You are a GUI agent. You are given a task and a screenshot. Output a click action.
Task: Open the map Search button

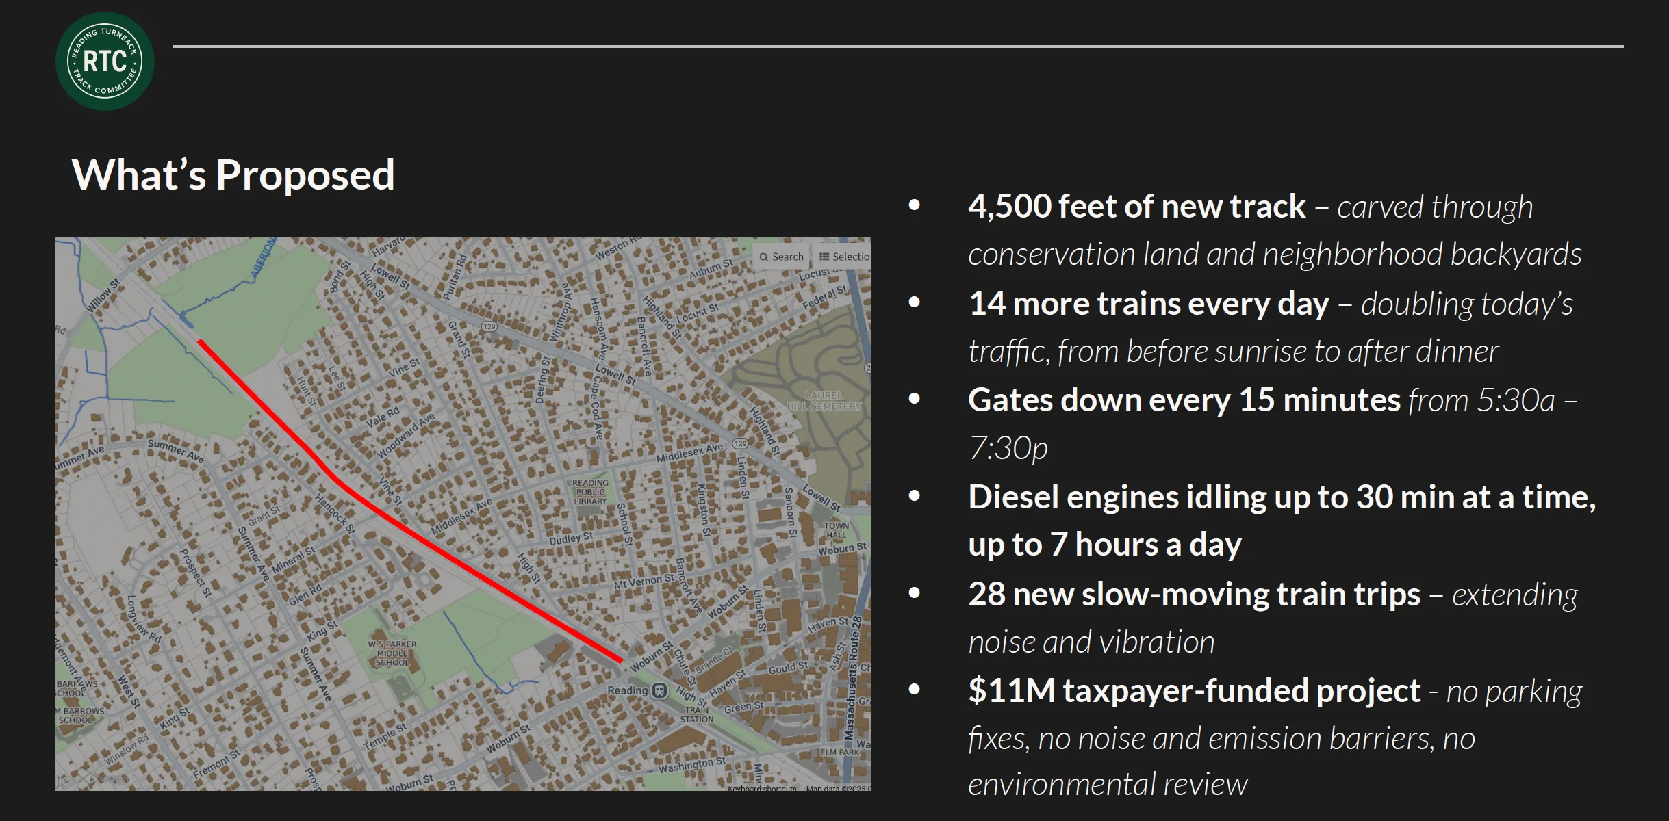coord(781,257)
